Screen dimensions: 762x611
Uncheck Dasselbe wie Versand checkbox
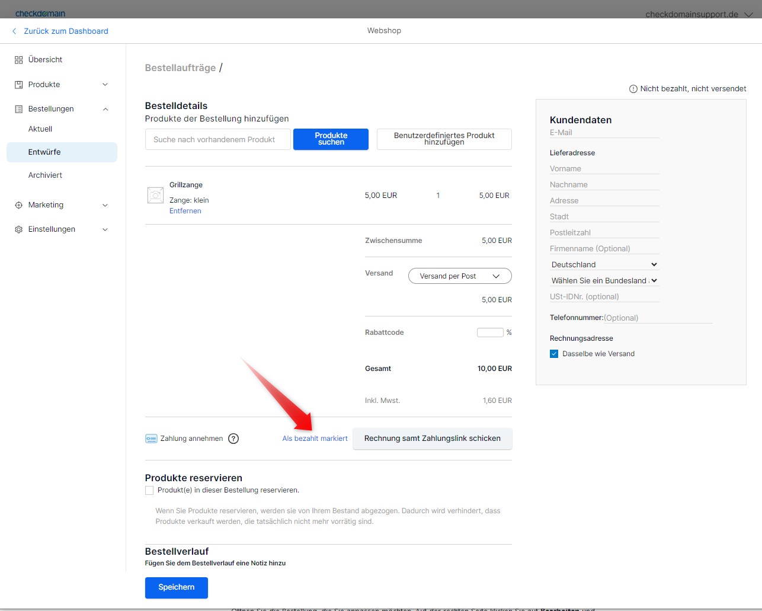(554, 354)
